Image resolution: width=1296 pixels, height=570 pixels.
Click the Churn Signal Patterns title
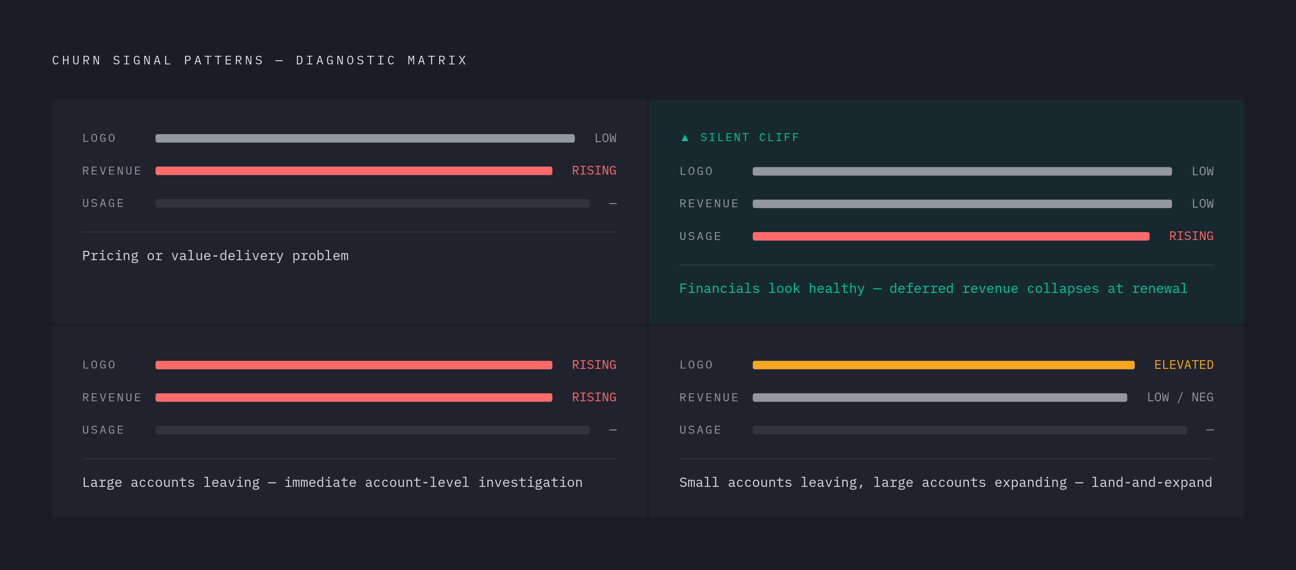tap(260, 60)
